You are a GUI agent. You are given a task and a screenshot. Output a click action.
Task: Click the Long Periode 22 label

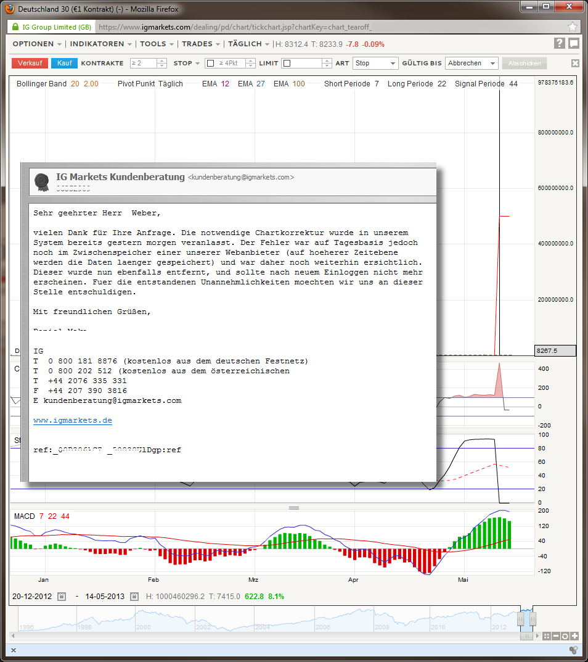pyautogui.click(x=417, y=83)
